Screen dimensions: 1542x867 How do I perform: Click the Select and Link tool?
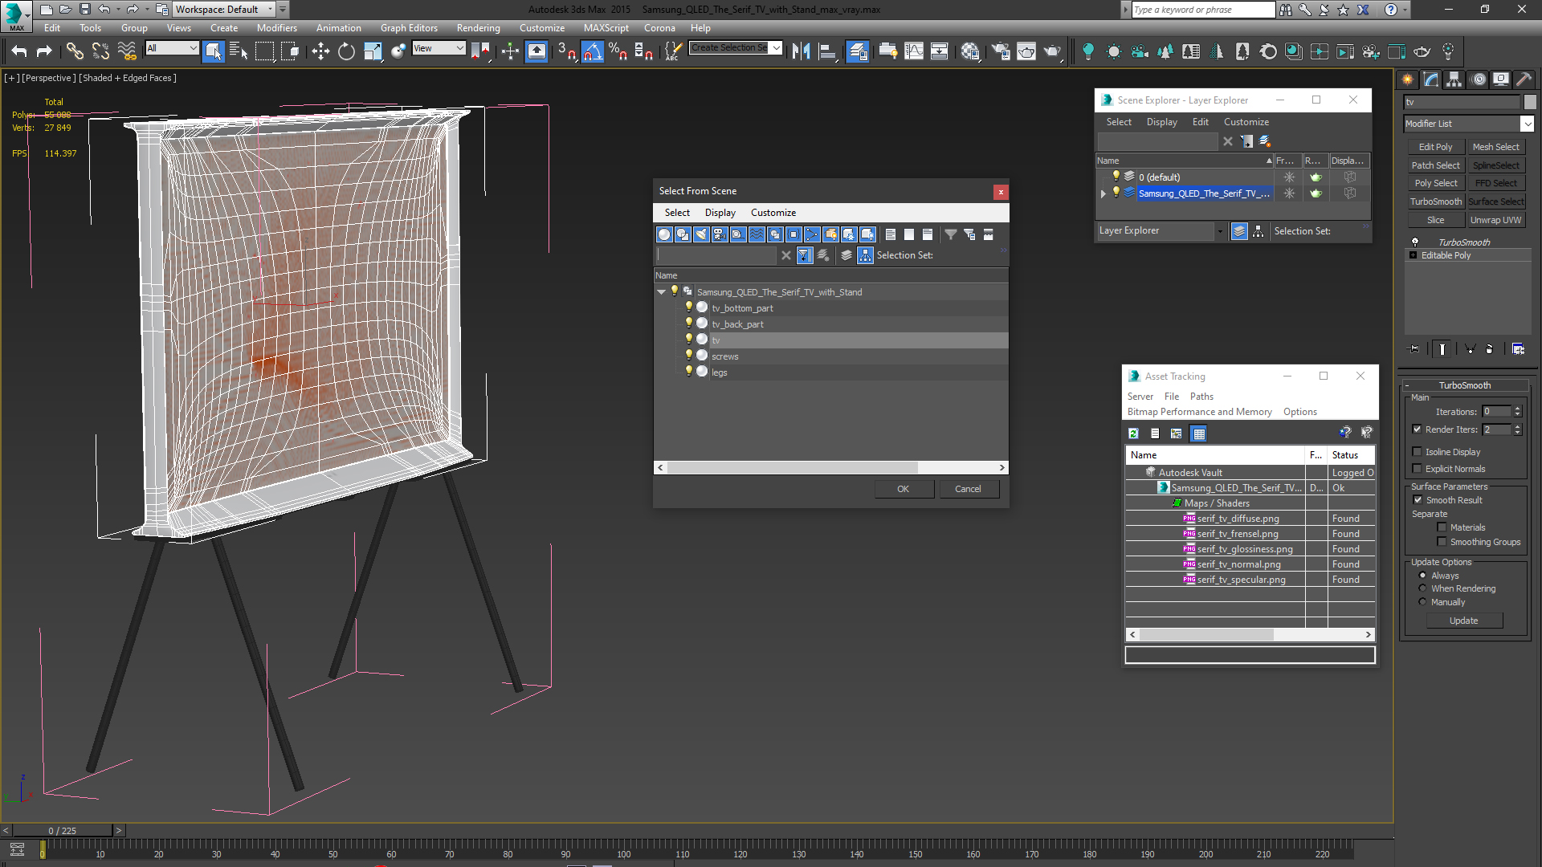click(x=75, y=52)
